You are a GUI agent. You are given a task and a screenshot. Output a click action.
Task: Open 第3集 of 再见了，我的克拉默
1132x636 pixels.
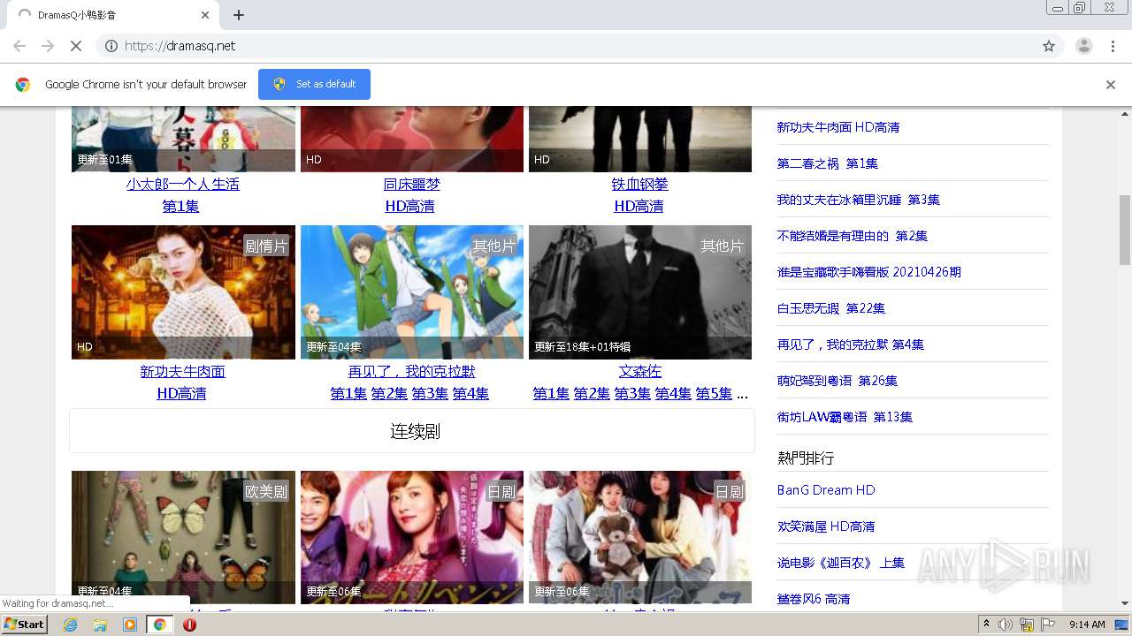(x=430, y=393)
